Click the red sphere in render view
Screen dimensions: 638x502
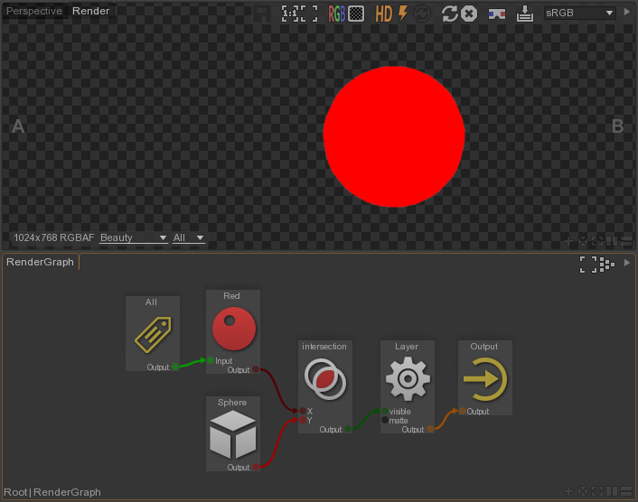[x=394, y=136]
